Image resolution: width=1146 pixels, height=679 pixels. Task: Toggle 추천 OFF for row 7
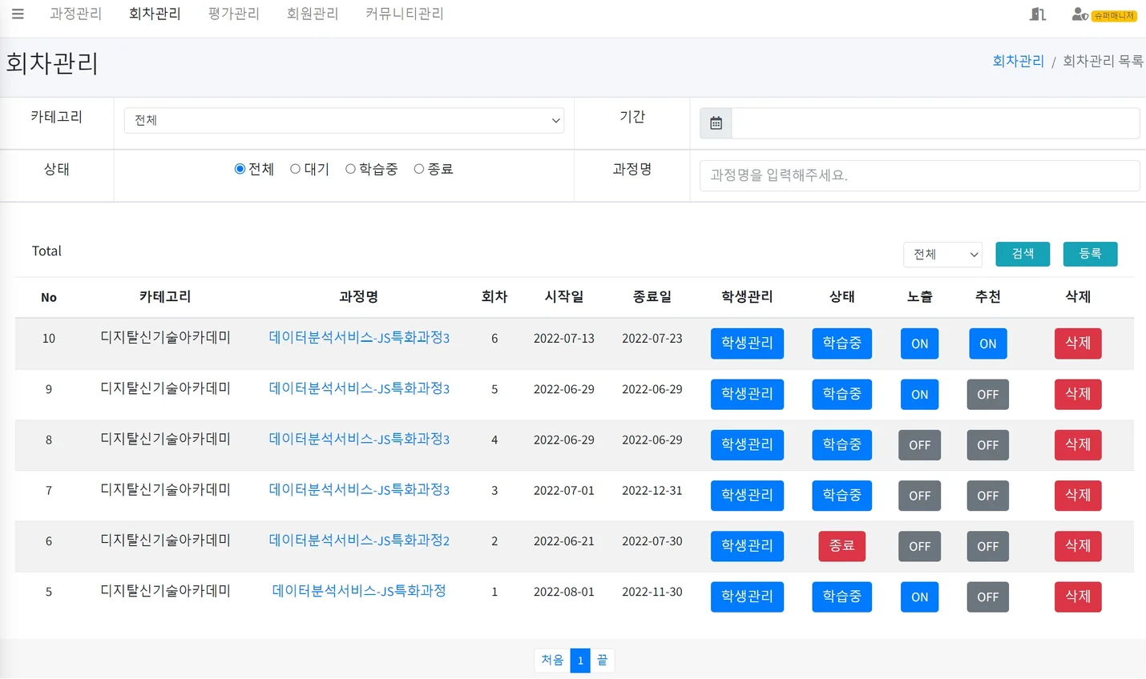tap(987, 496)
